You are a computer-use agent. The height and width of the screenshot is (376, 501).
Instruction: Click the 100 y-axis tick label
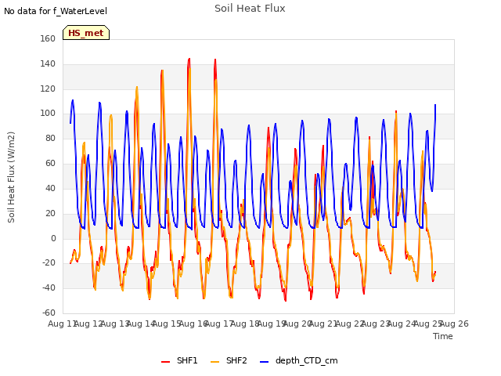(x=48, y=113)
